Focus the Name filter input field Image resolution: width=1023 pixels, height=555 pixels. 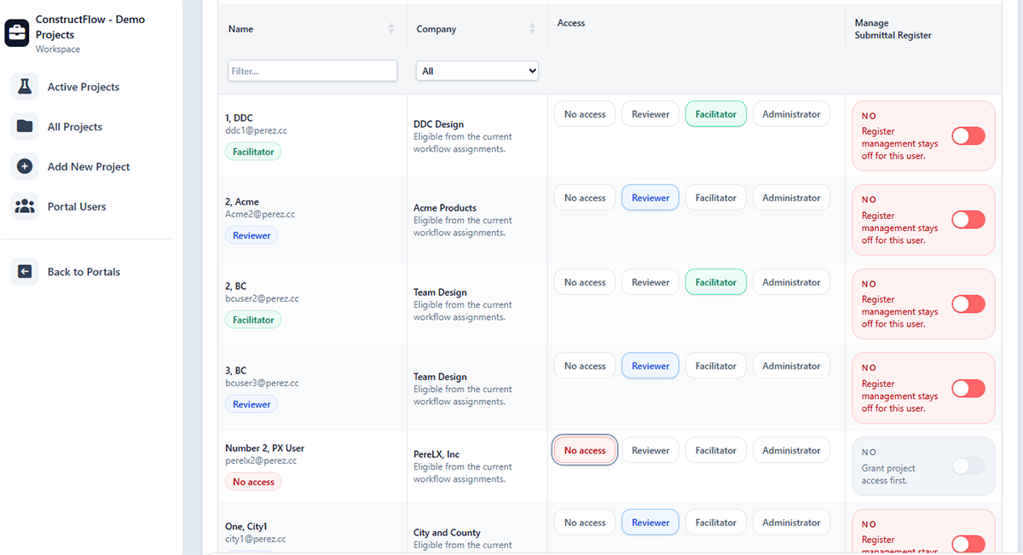tap(313, 71)
